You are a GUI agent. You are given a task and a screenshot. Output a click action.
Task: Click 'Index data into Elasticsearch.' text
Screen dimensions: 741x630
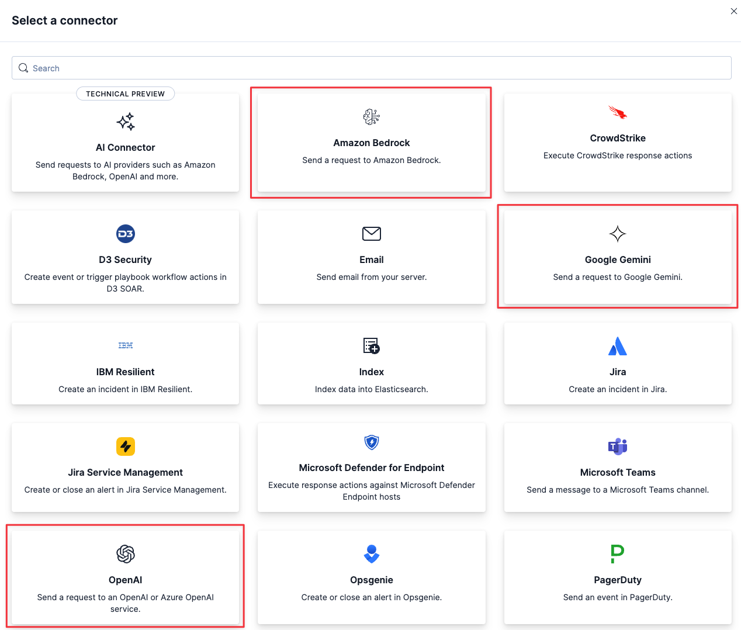(372, 389)
